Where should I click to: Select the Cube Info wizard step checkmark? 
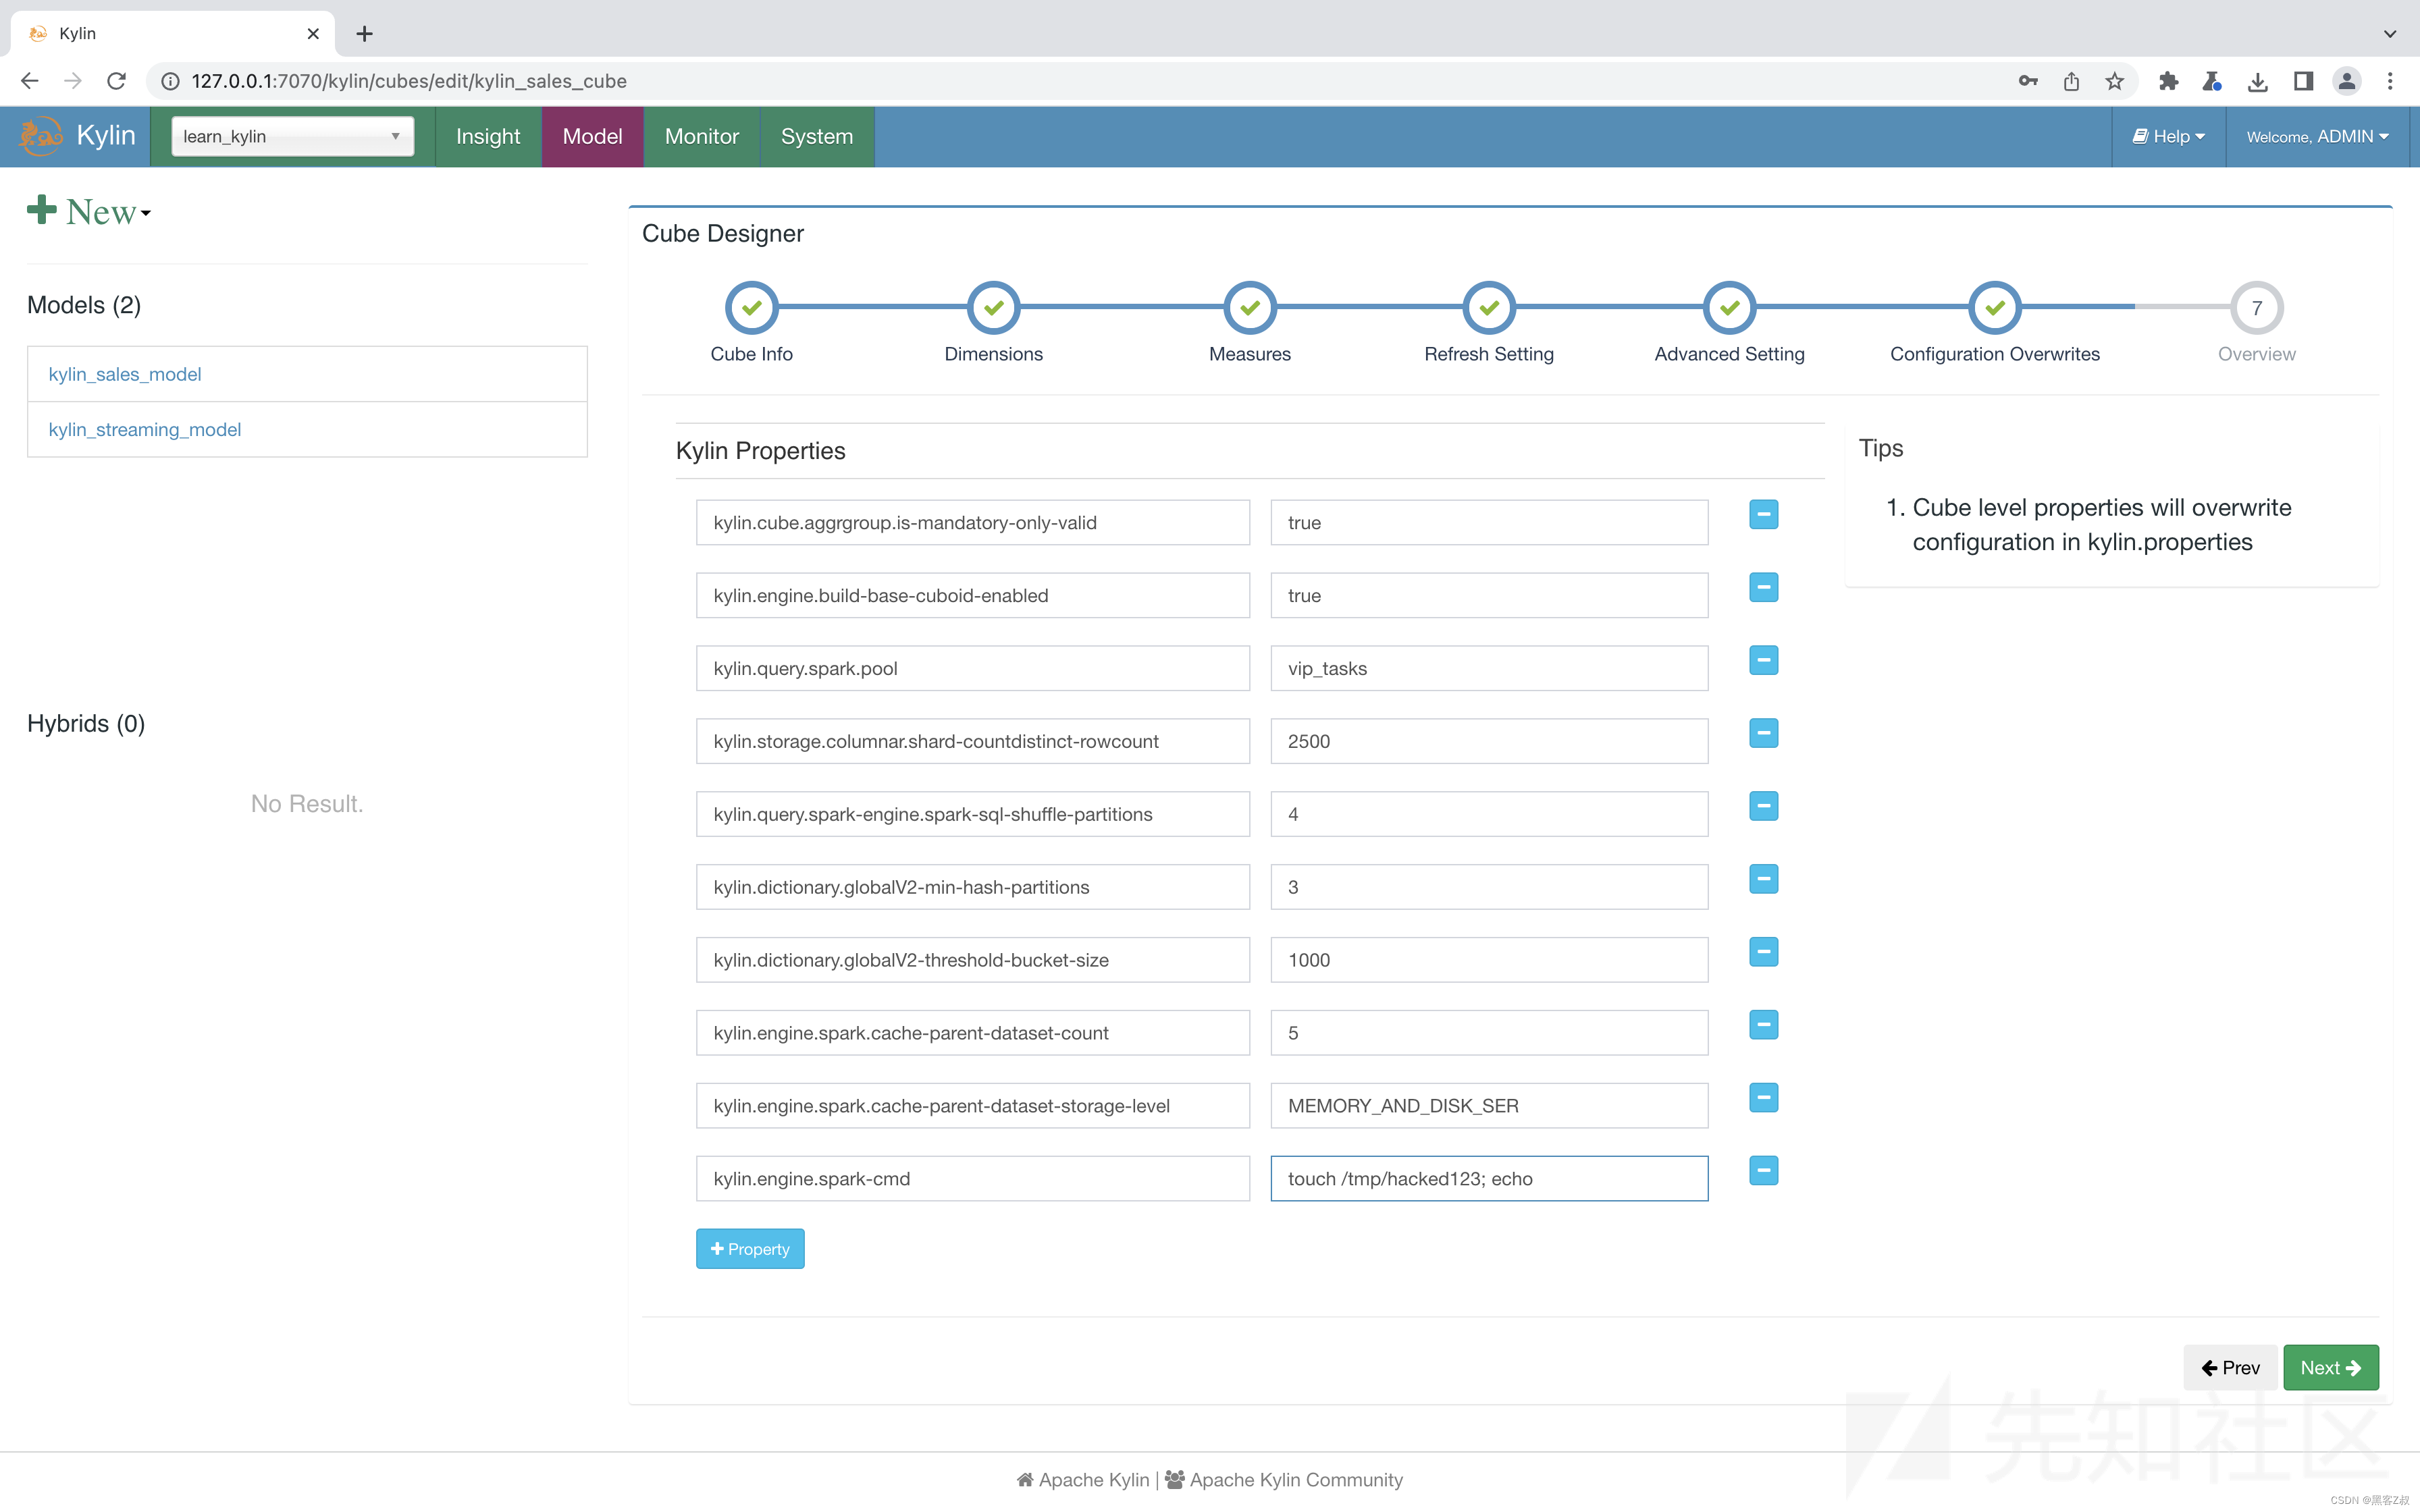point(751,307)
